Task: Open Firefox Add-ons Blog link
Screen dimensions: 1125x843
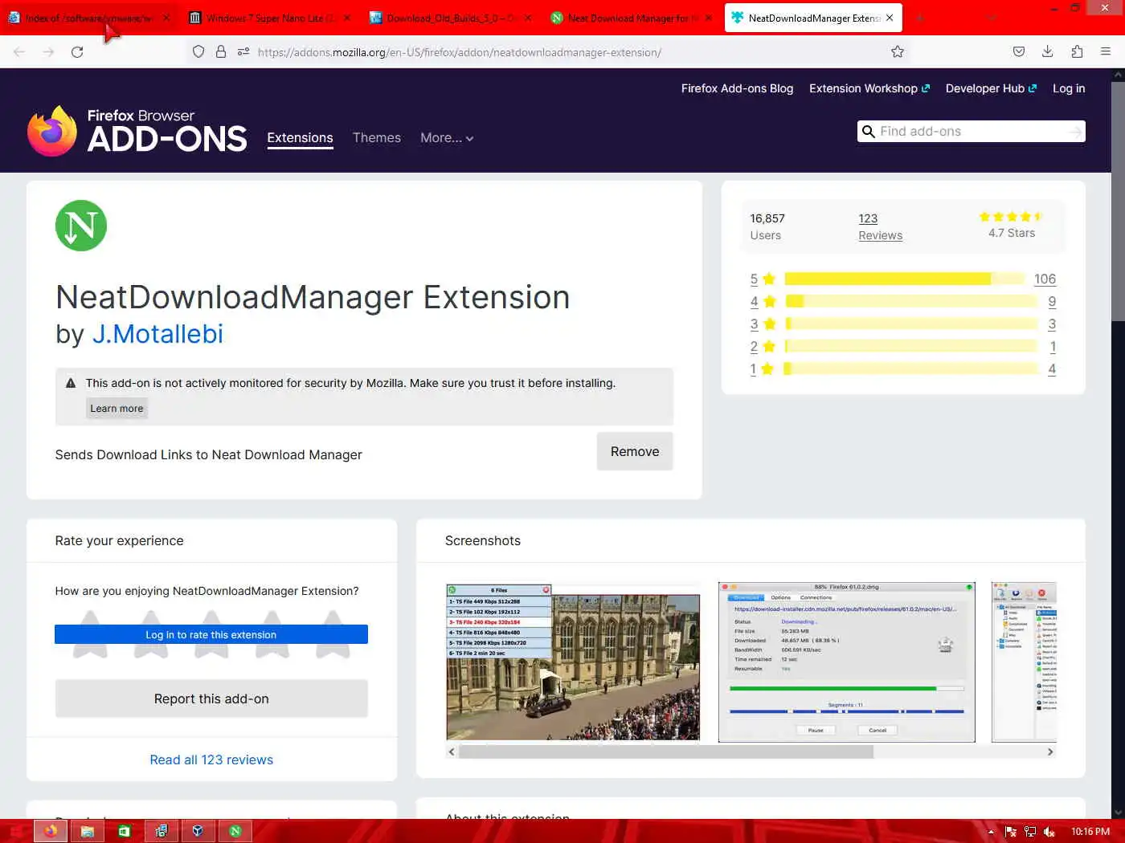Action: coord(737,88)
